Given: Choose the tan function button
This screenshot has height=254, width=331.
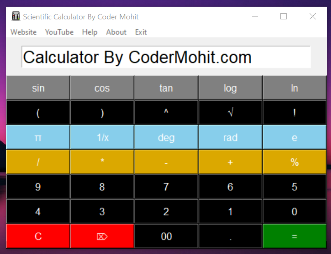Looking at the screenshot, I should click(x=166, y=88).
